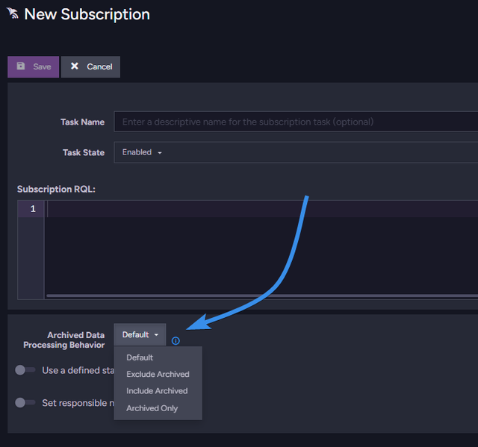The width and height of the screenshot is (478, 447).
Task: Click inside the Subscription RQL editor
Action: point(261,246)
